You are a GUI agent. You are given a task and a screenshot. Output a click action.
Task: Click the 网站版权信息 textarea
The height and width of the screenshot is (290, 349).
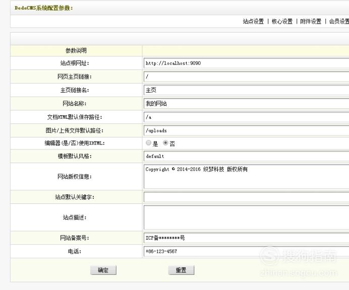(x=247, y=177)
